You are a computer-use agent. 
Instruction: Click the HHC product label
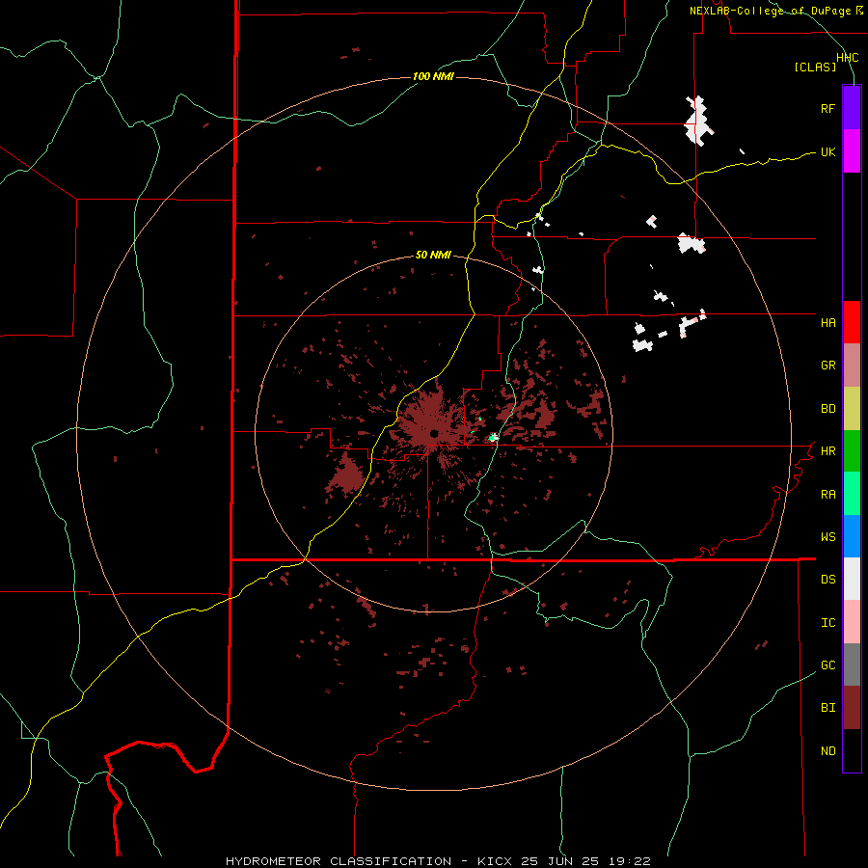coord(848,58)
